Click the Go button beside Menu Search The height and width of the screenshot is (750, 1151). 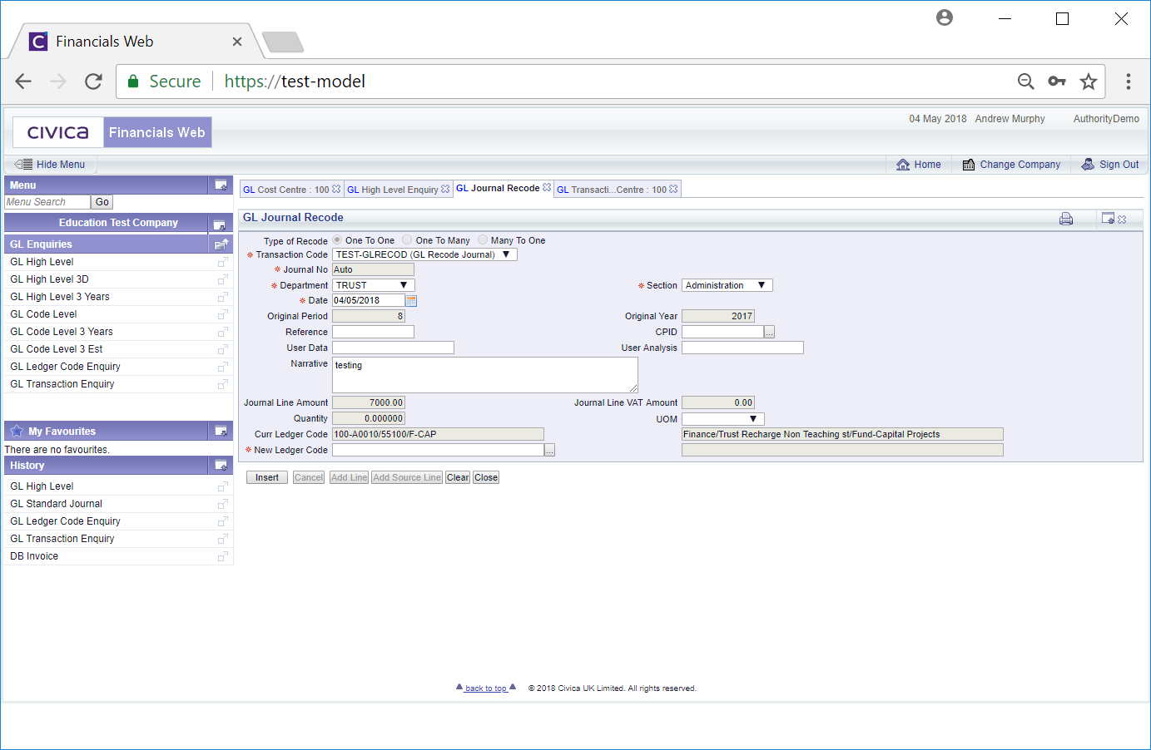[x=102, y=202]
